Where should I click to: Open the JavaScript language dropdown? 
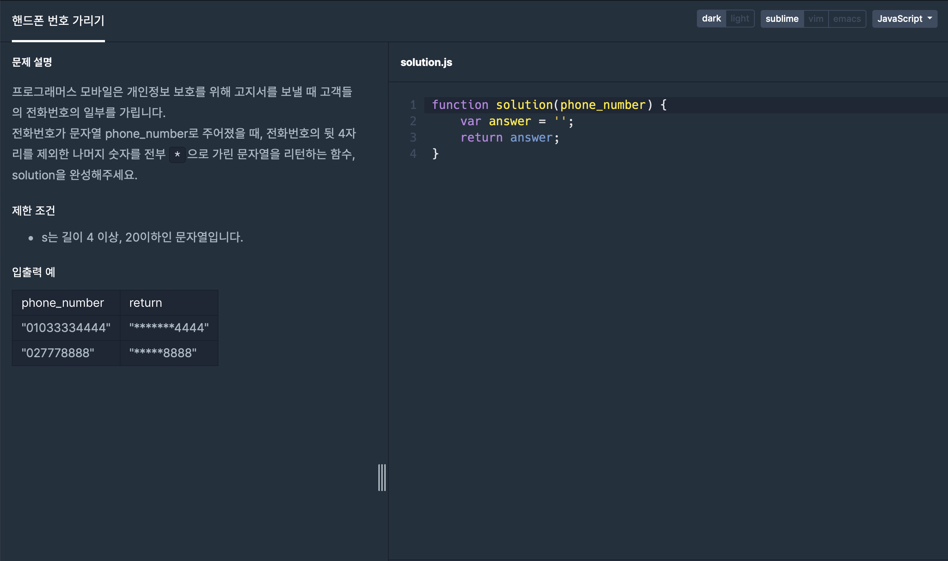coord(899,19)
